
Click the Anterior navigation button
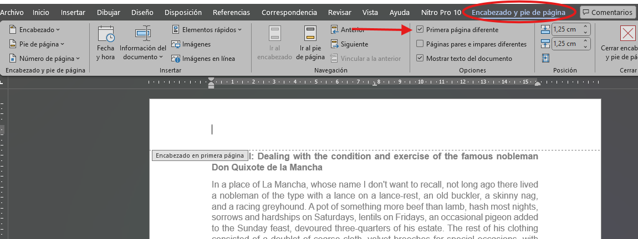pos(347,30)
